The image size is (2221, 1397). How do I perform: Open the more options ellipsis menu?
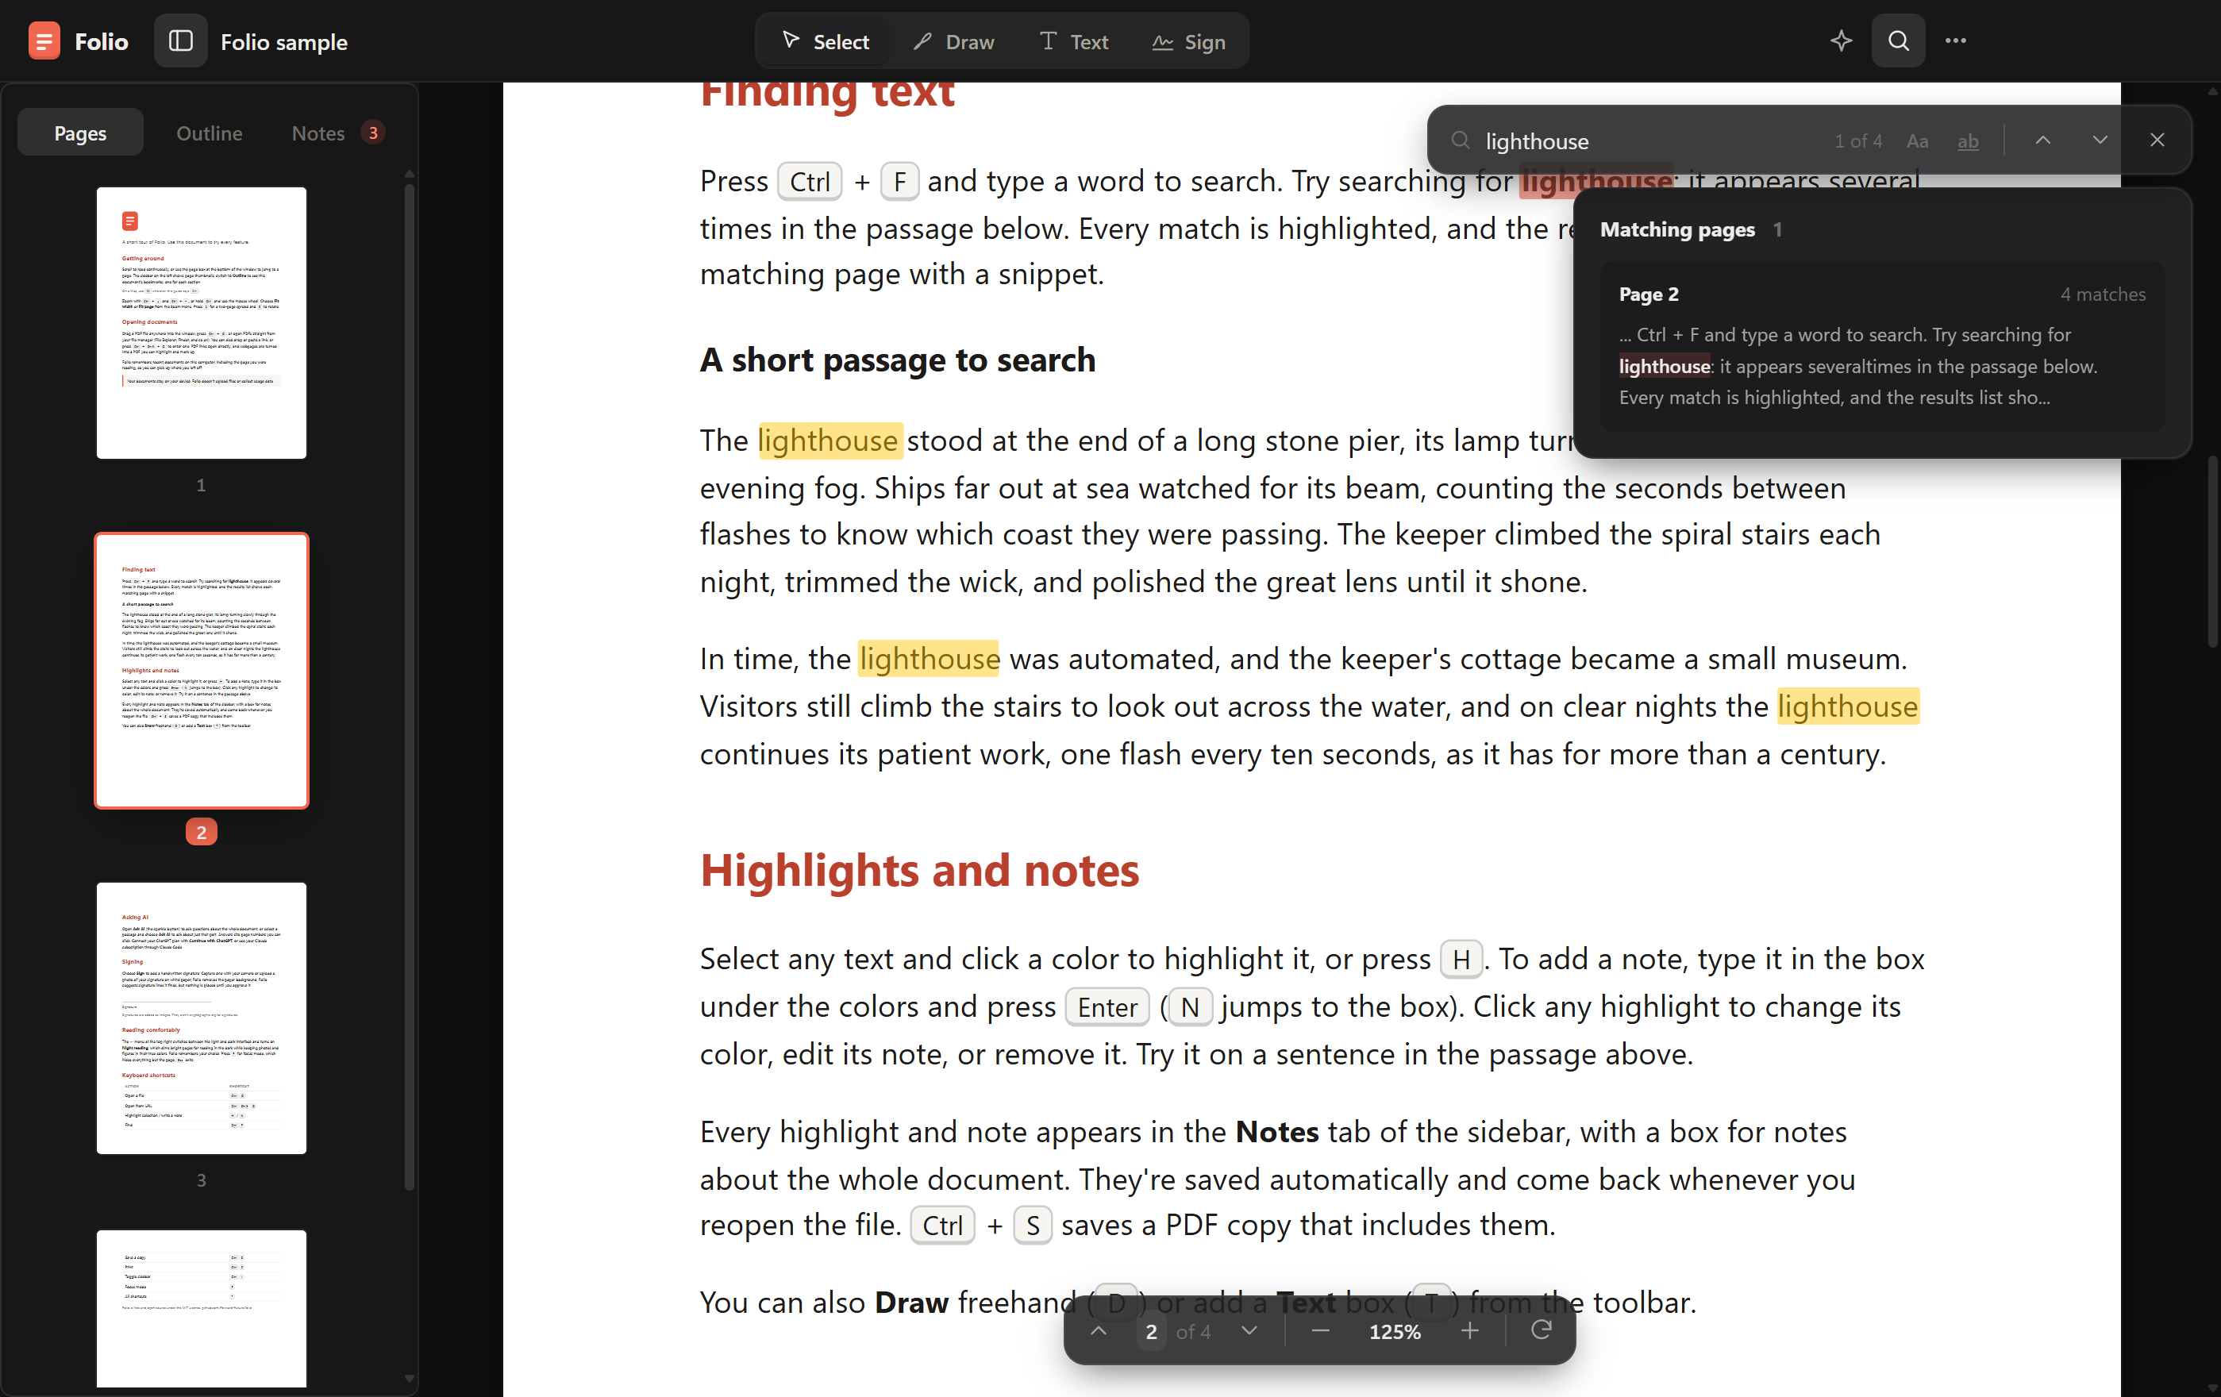coord(1955,40)
